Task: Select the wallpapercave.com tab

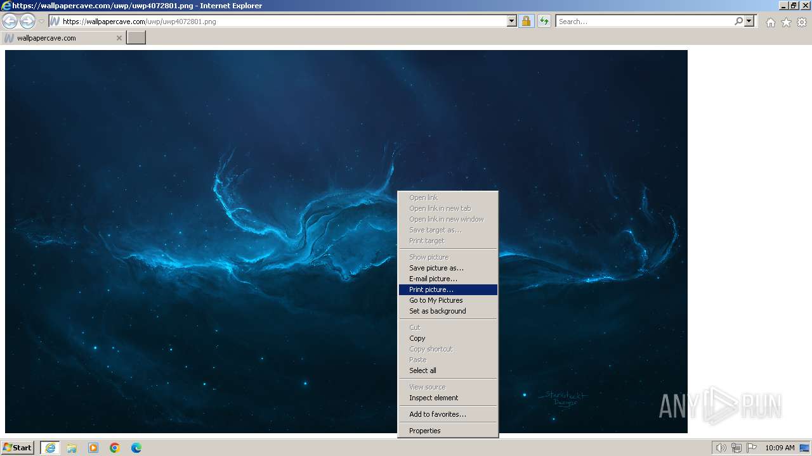Action: [x=63, y=38]
